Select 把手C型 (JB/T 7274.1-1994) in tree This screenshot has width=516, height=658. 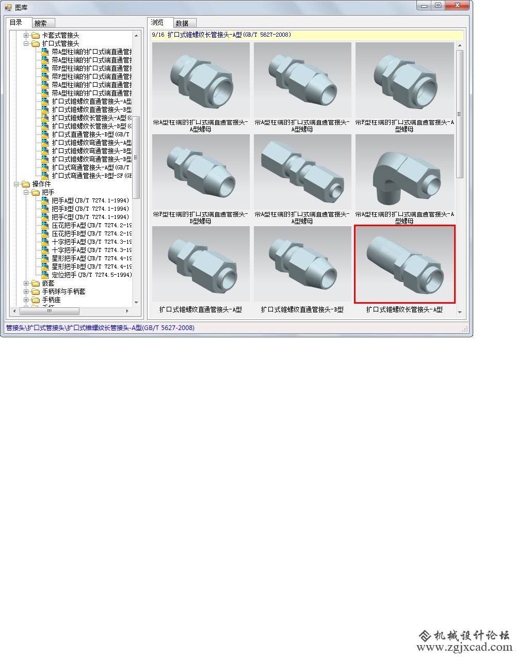click(x=90, y=217)
